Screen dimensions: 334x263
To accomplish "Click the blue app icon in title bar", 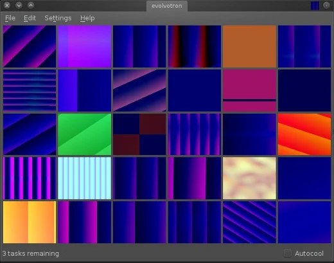I will click(x=315, y=6).
